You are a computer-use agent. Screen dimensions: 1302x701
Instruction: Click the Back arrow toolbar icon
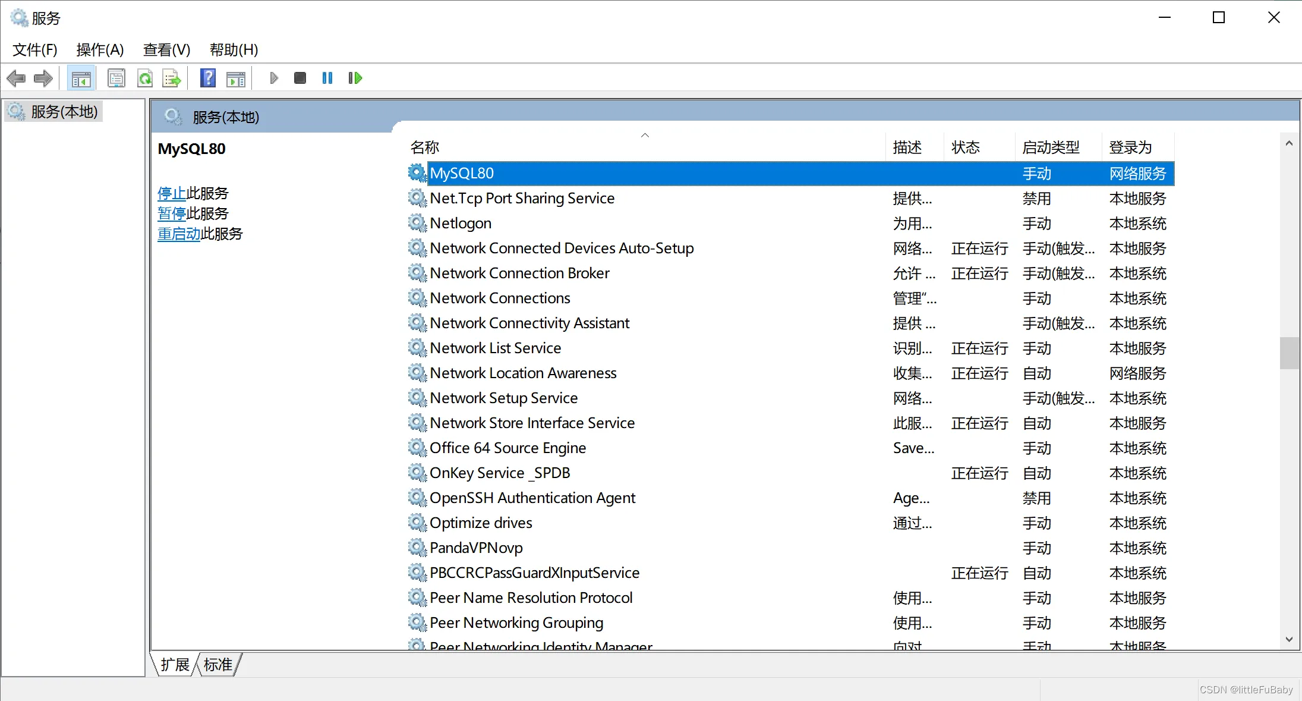click(x=16, y=78)
